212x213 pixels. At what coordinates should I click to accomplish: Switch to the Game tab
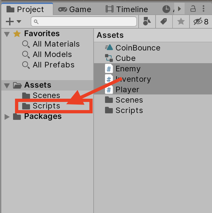[x=75, y=9]
